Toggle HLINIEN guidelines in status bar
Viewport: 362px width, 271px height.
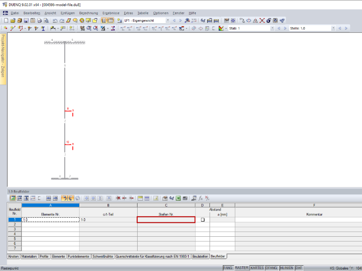point(287,268)
